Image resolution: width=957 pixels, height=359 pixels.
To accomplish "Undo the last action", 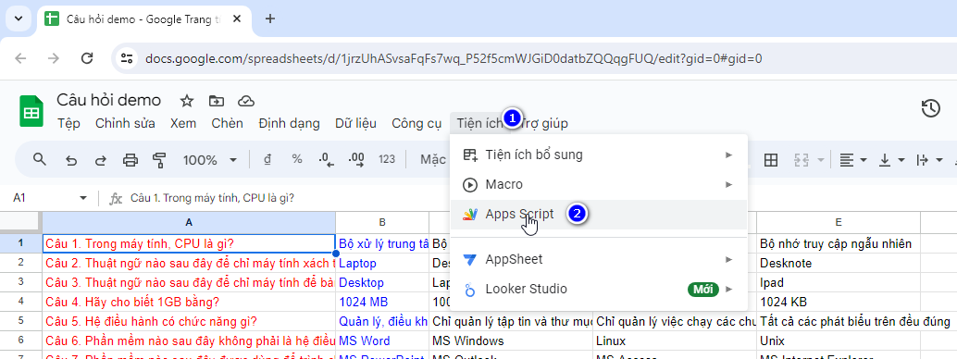I will [x=71, y=161].
